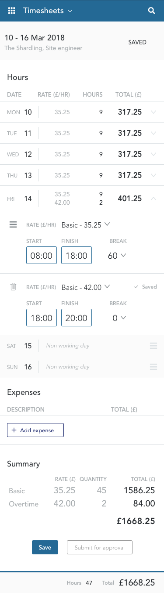Edit the 08:00 start time field
Image resolution: width=164 pixels, height=593 pixels.
coord(42,255)
